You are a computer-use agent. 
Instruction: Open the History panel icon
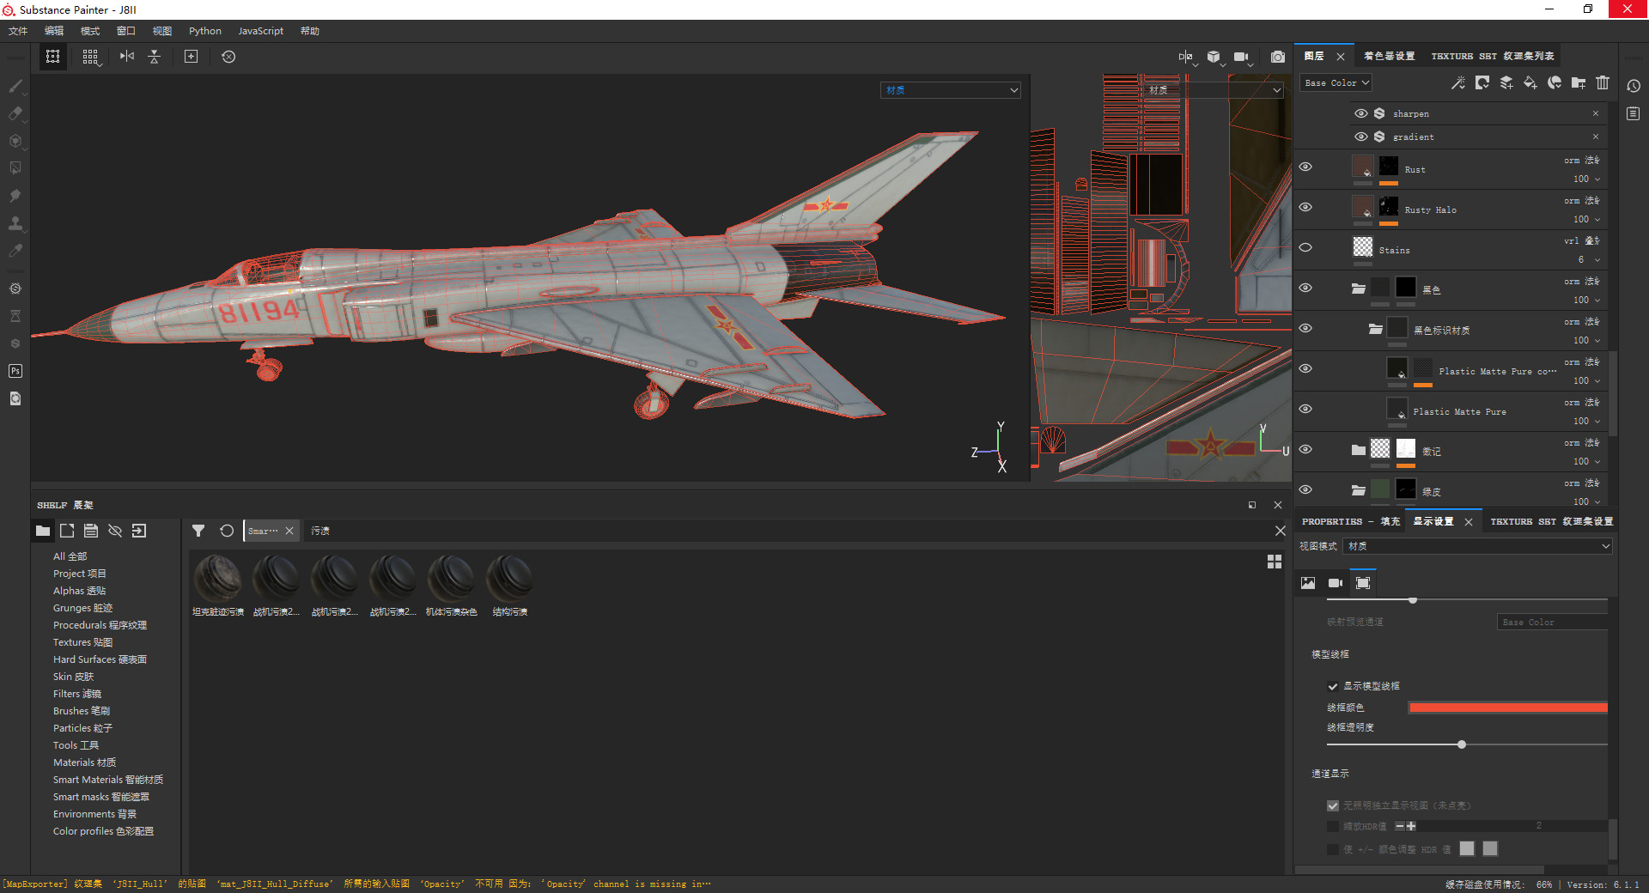click(x=1634, y=86)
